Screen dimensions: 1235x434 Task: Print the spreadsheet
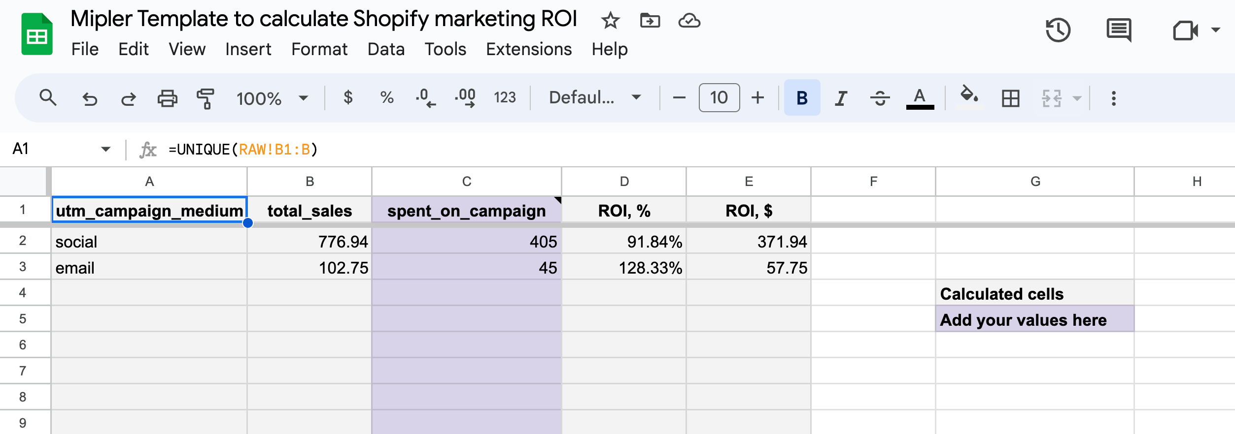tap(167, 98)
